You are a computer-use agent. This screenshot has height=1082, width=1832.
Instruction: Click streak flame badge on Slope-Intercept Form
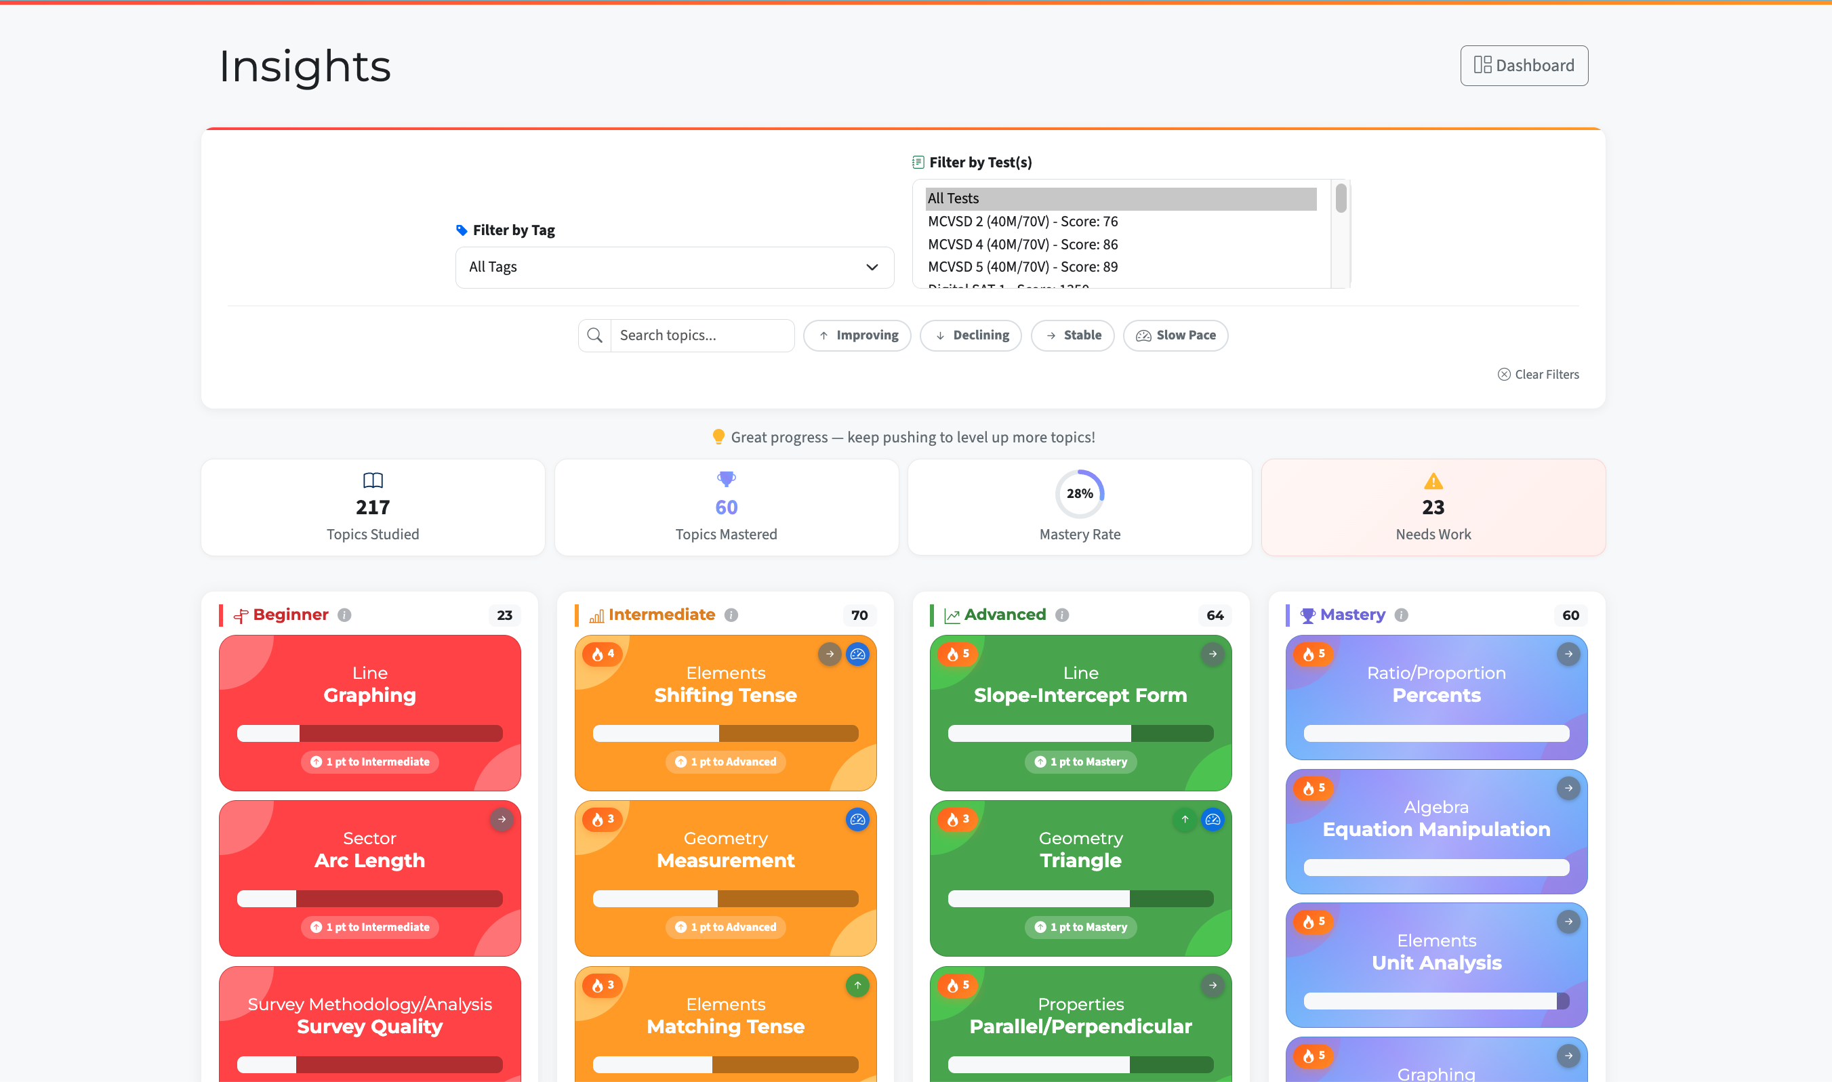coord(958,654)
